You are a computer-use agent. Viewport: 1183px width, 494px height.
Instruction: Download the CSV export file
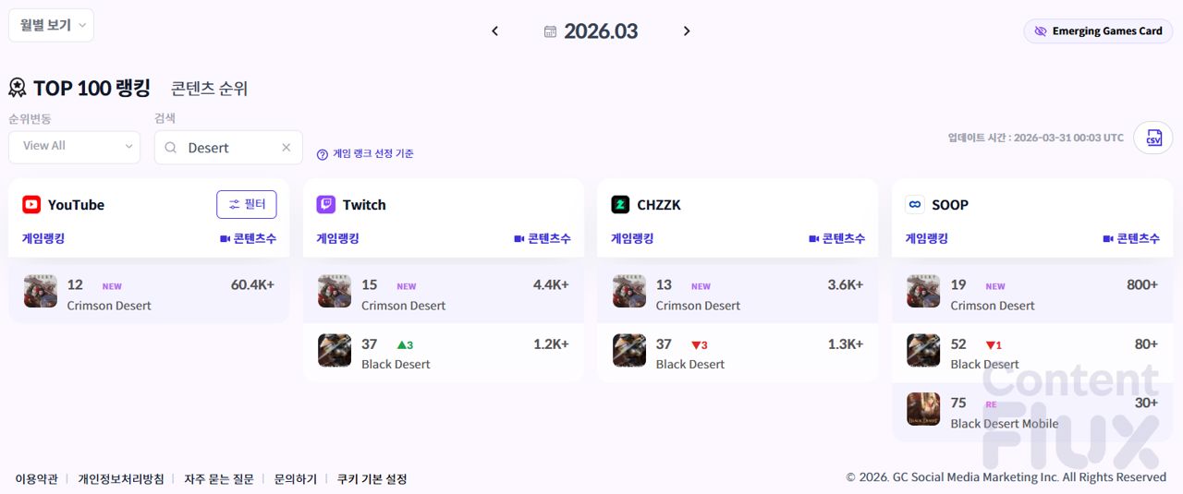pyautogui.click(x=1153, y=138)
